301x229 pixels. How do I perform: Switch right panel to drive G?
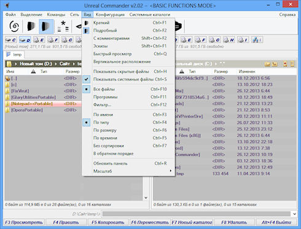pyautogui.click(x=214, y=40)
